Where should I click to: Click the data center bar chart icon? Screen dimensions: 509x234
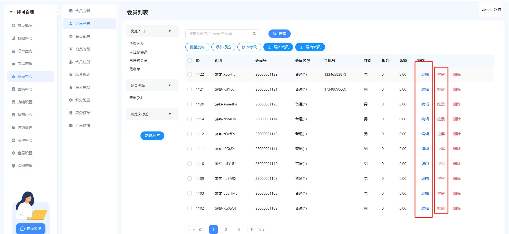14,38
